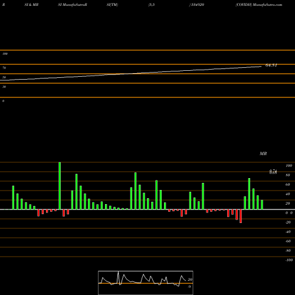
Task: Click the mini overview chart thumbnail at the bottom
Action: 146,283
